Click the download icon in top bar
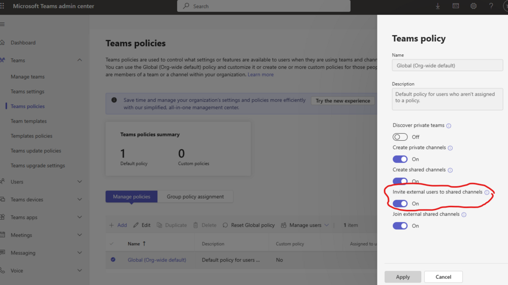508x285 pixels. tap(438, 6)
